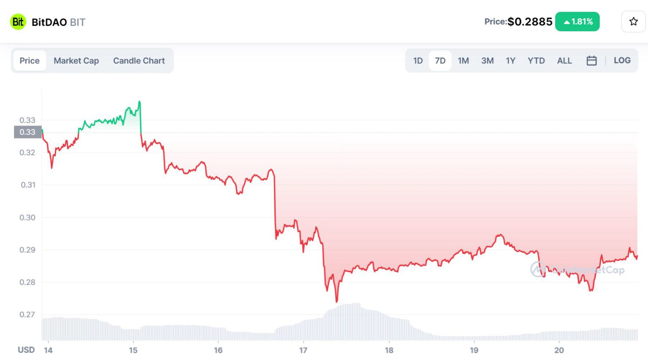Toggle the LOG scale option
This screenshot has height=356, width=648.
(622, 61)
